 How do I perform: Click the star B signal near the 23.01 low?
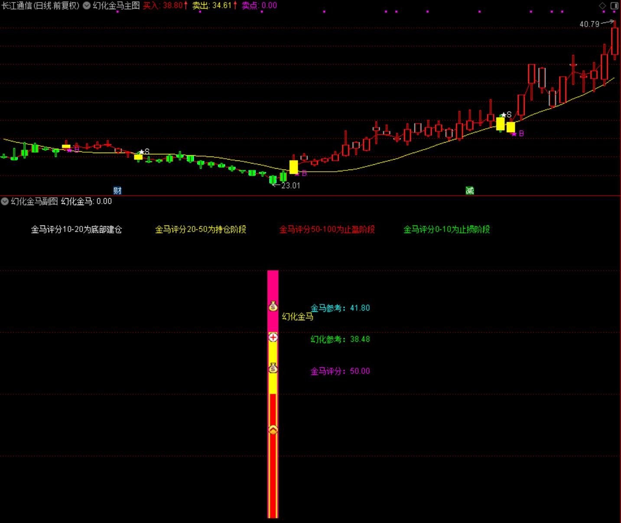tap(301, 173)
